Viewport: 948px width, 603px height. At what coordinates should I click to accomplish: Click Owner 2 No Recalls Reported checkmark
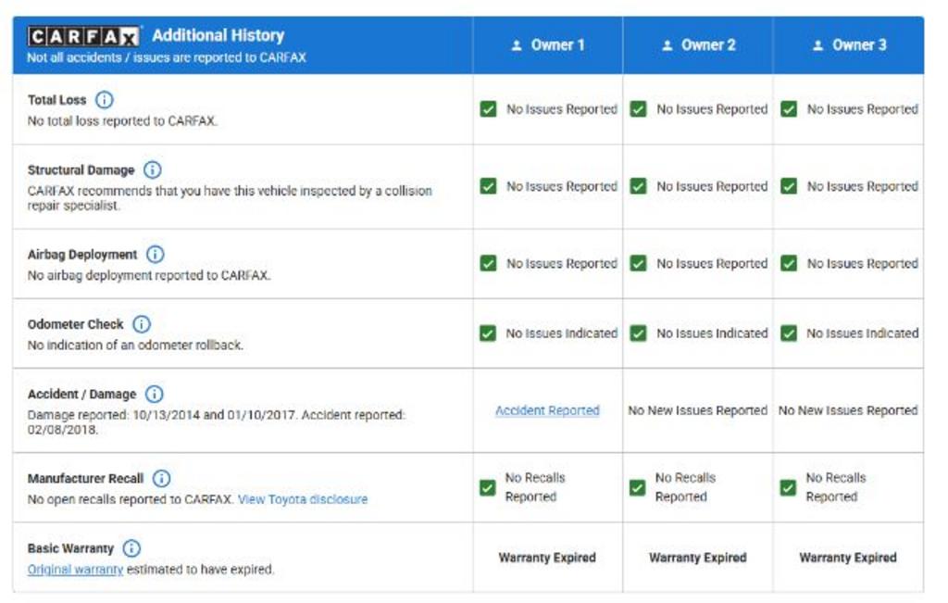(637, 487)
